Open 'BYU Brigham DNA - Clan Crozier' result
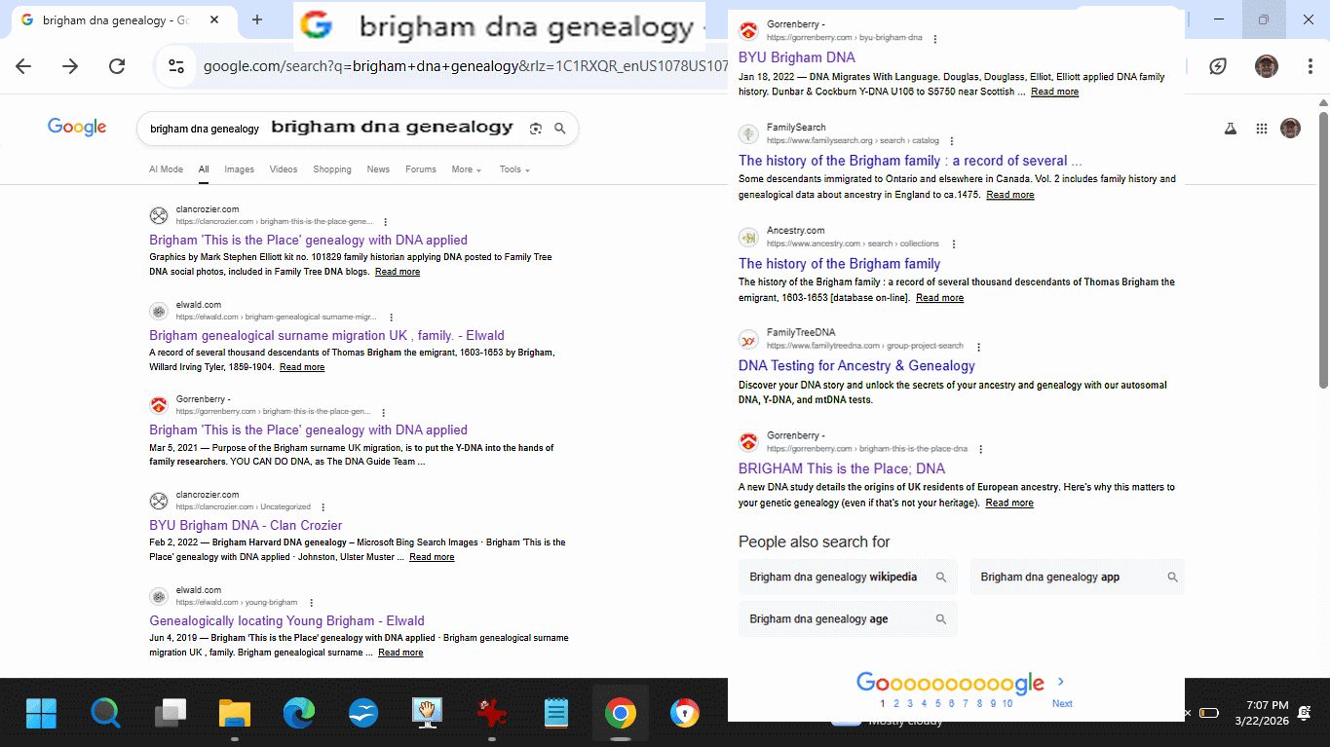The height and width of the screenshot is (747, 1330). 246,525
